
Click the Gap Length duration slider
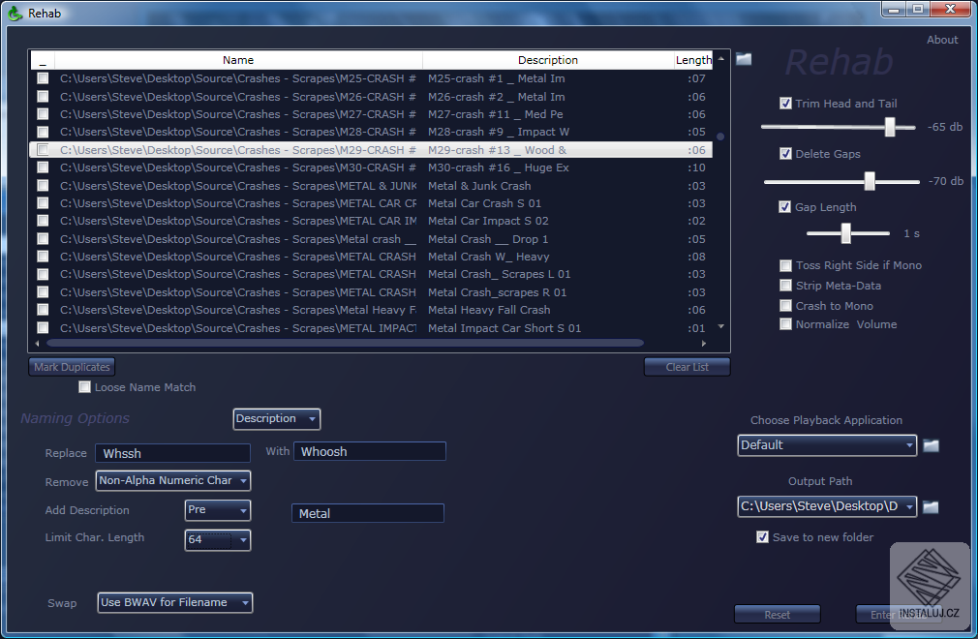coord(847,233)
